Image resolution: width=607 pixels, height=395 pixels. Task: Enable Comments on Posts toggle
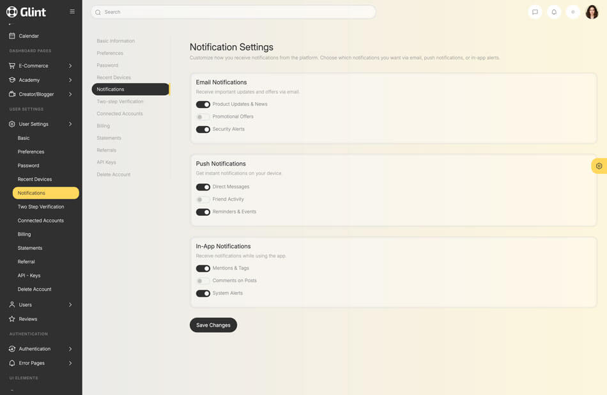[x=203, y=281]
